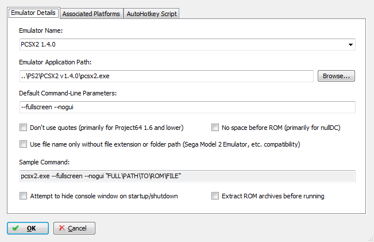The height and width of the screenshot is (242, 374).
Task: Toggle Use file name only checkbox
Action: click(x=24, y=144)
